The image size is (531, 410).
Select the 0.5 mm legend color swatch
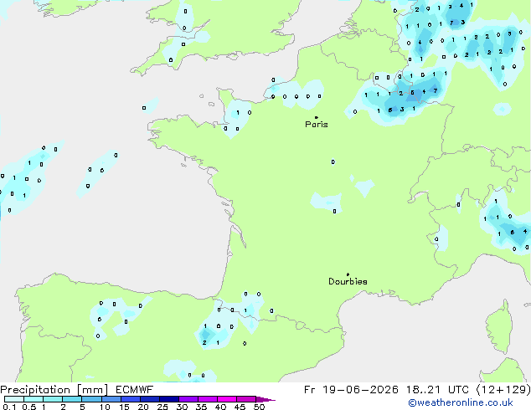point(34,399)
